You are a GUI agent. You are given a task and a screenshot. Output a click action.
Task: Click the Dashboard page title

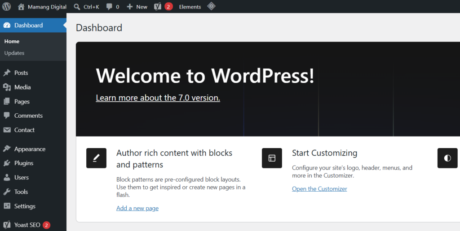tap(99, 28)
